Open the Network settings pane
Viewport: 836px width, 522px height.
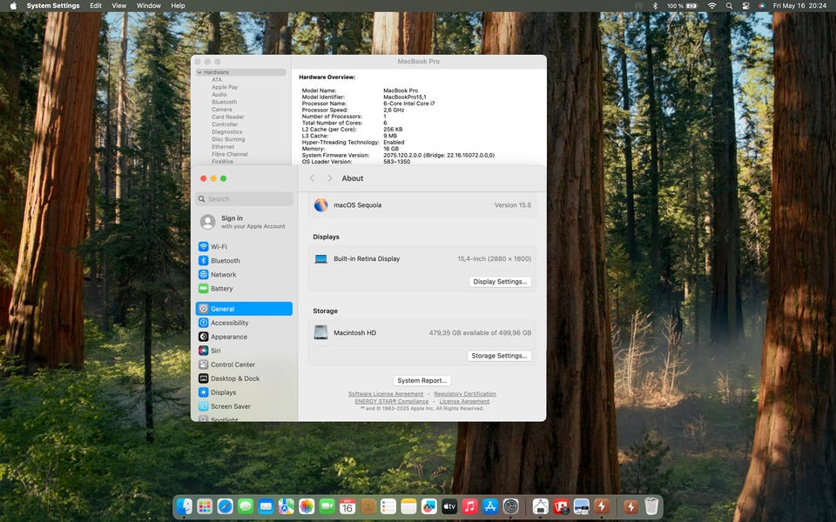pos(223,274)
